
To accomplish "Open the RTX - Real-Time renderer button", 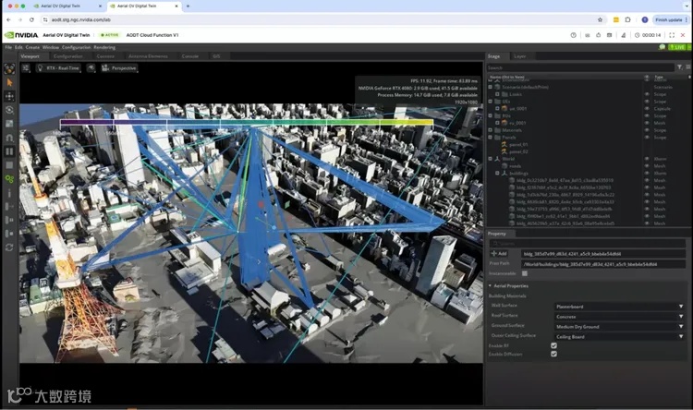I will (x=58, y=68).
